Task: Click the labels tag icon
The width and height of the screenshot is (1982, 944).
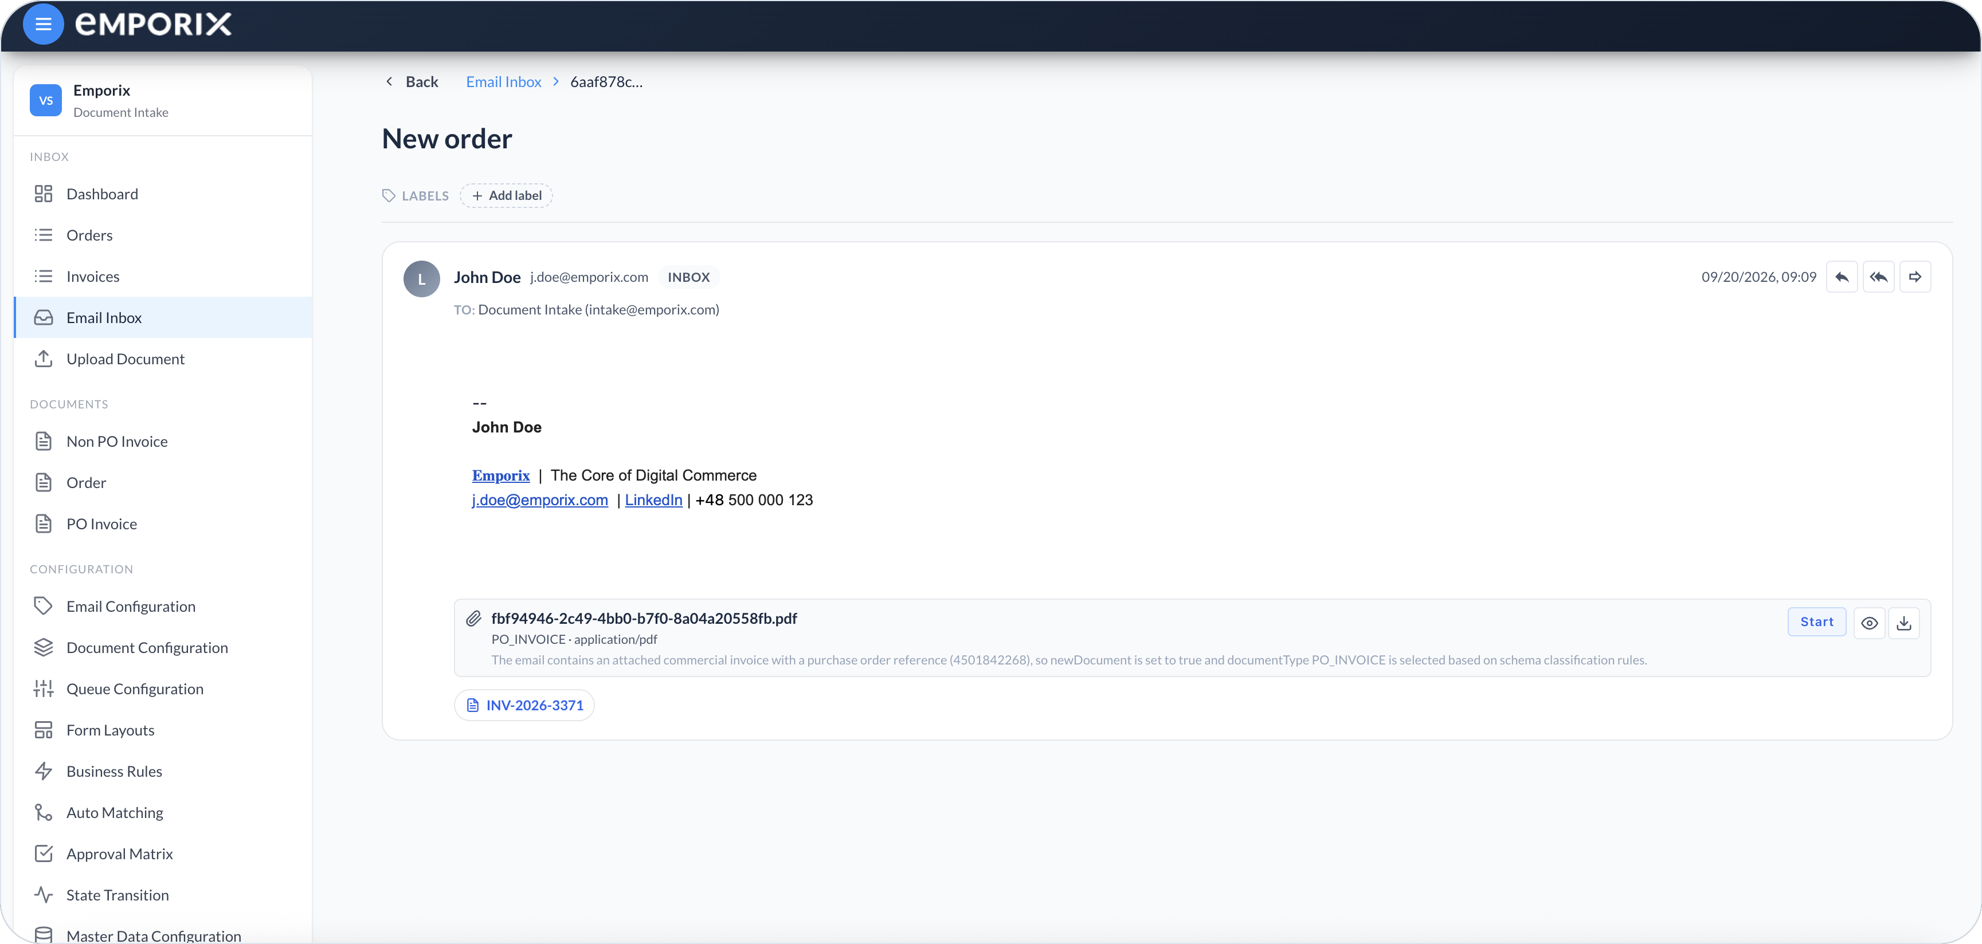Action: click(389, 195)
